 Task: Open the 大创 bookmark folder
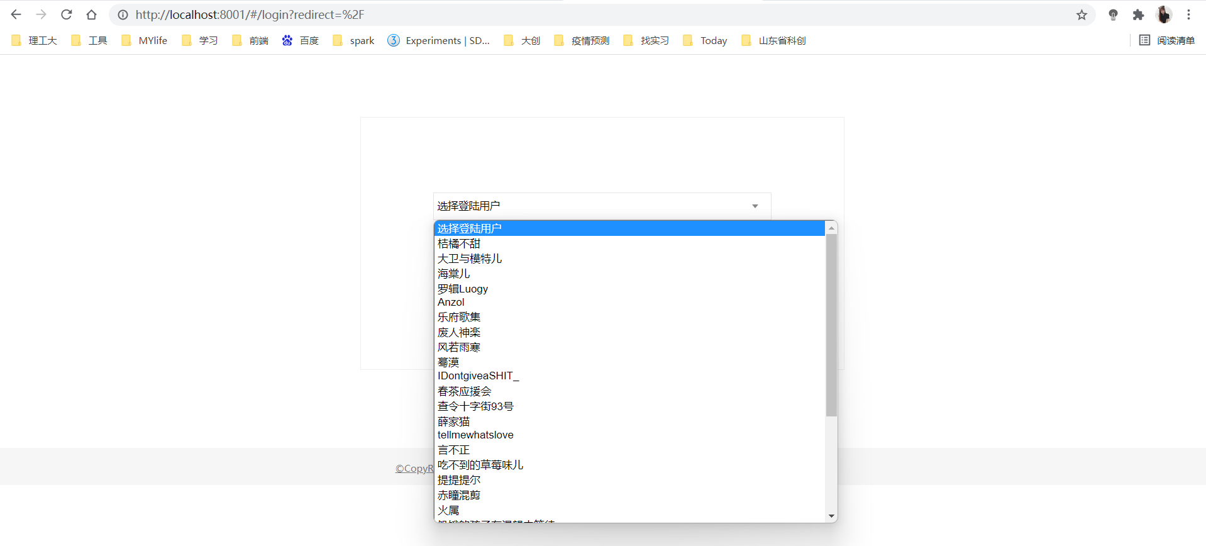pyautogui.click(x=522, y=40)
